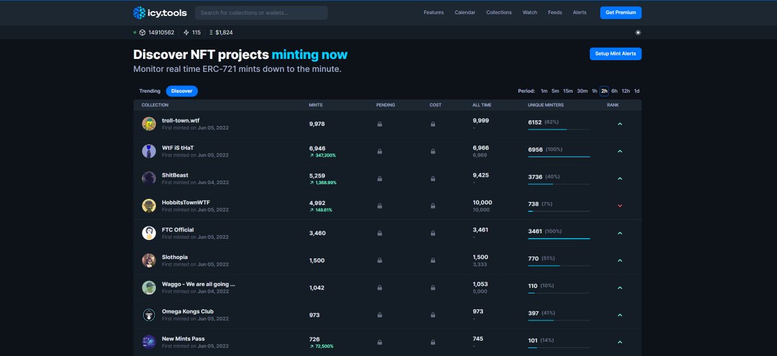
Task: Select the 12h period option
Action: [x=625, y=91]
